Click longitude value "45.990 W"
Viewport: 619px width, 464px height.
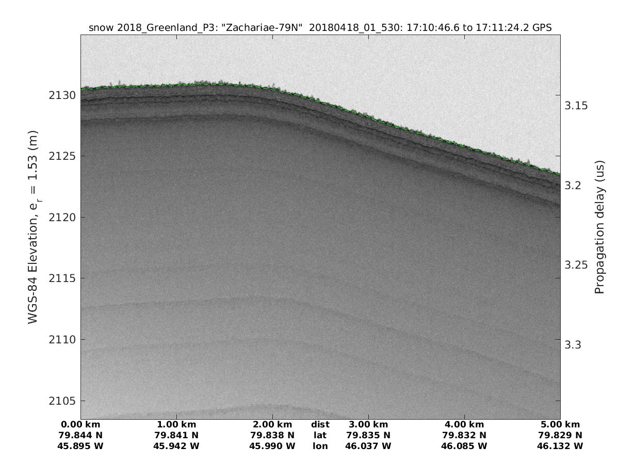click(x=272, y=446)
